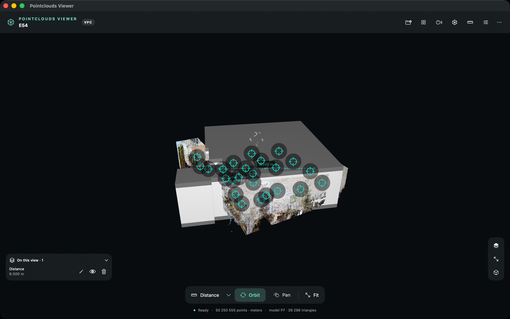Collapse the On this view panel
This screenshot has height=319, width=510.
click(x=106, y=260)
